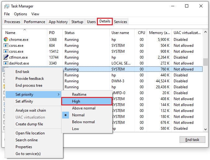Sort by Name column header
Viewport: 210px width, 160px height.
[11, 33]
